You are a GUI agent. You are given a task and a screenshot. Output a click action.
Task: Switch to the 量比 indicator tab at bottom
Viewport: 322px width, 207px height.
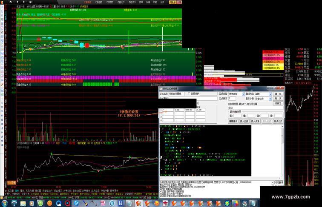22,191
